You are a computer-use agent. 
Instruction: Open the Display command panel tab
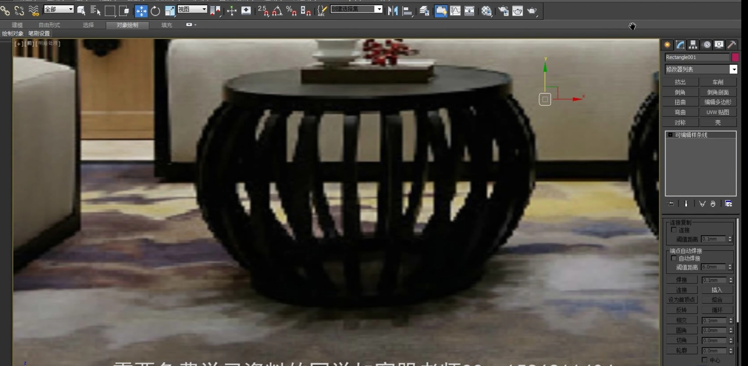tap(719, 45)
